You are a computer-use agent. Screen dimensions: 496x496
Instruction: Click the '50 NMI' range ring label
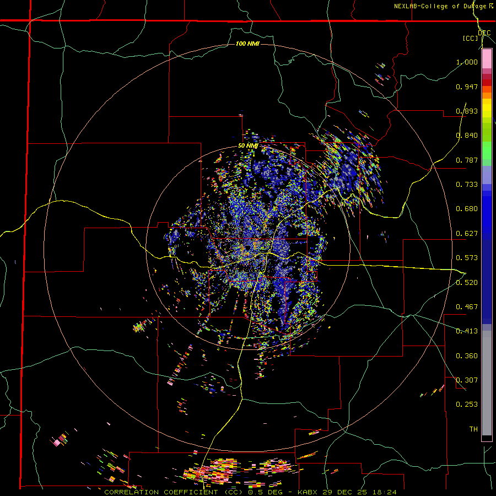pos(248,146)
